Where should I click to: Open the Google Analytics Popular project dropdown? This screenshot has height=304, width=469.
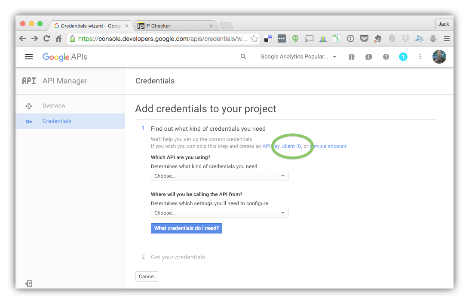(x=298, y=57)
